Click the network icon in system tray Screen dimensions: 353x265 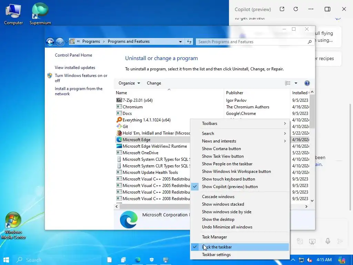[x=301, y=260]
